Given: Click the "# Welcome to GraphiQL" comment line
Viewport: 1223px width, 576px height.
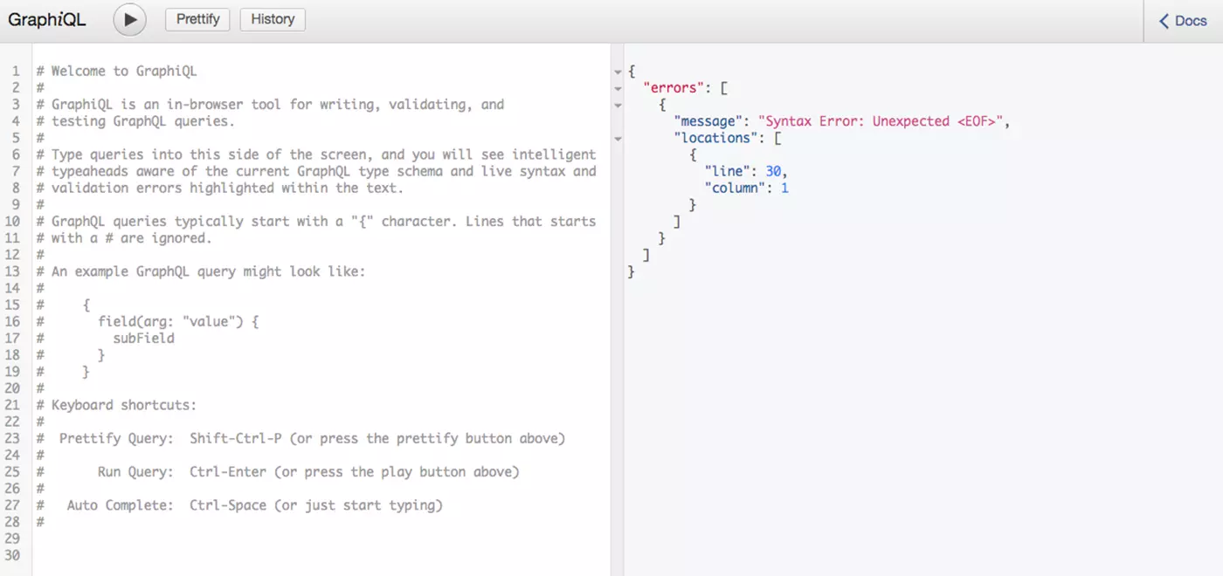Looking at the screenshot, I should [116, 72].
